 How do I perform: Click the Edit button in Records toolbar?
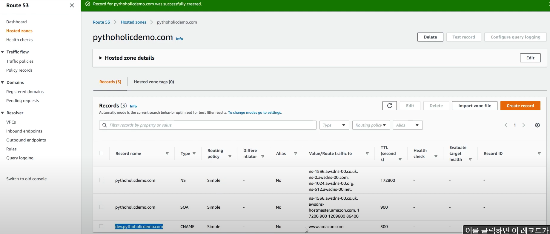click(x=410, y=106)
